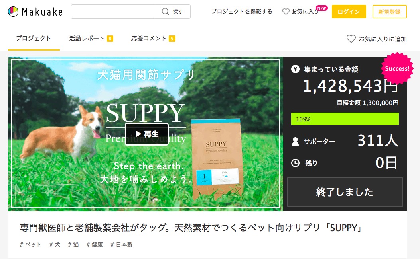This screenshot has height=259, width=420.
Task: Click the 新規登録 button
Action: [389, 12]
